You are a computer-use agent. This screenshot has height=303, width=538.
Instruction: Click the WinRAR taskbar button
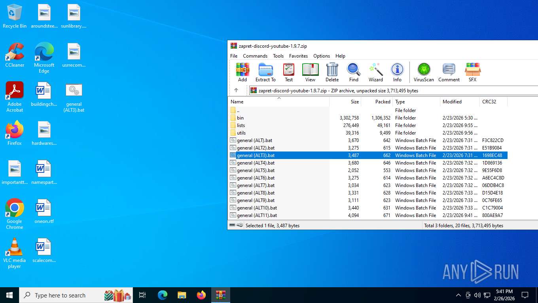[x=220, y=295]
